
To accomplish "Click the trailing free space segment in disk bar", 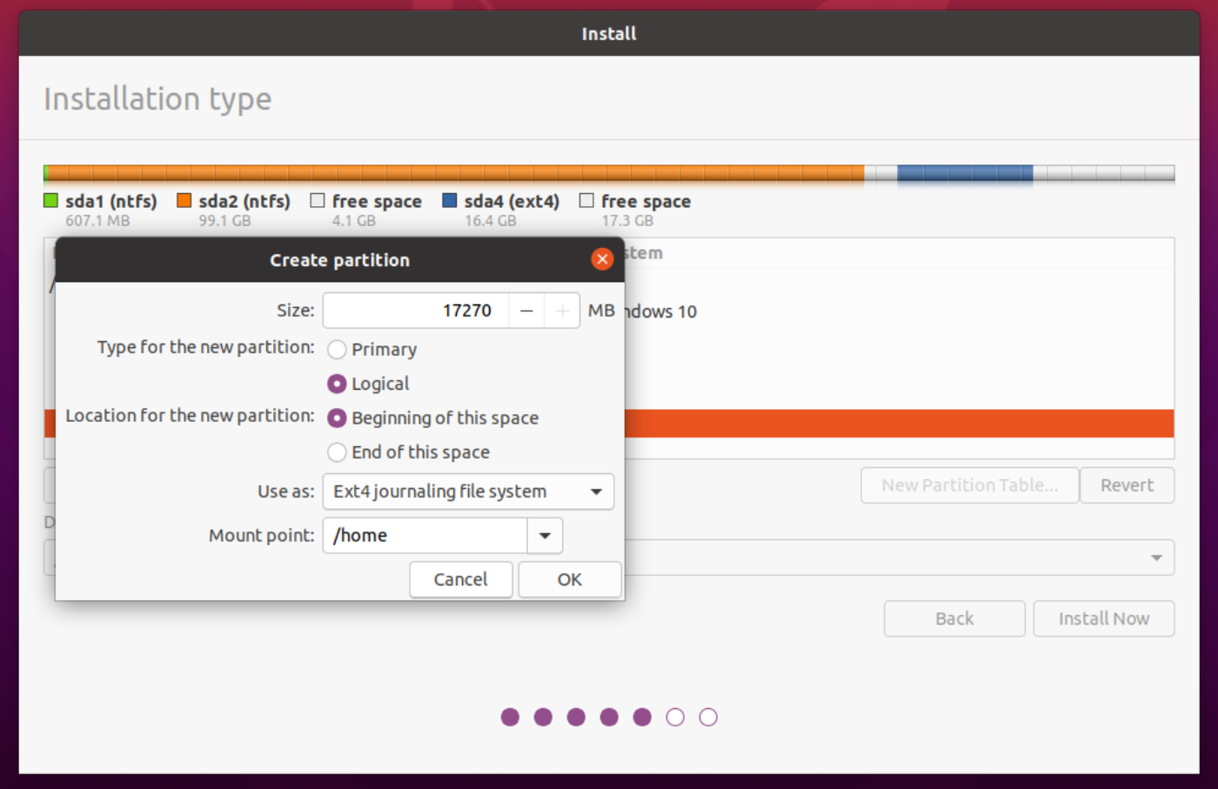I will [x=1103, y=173].
